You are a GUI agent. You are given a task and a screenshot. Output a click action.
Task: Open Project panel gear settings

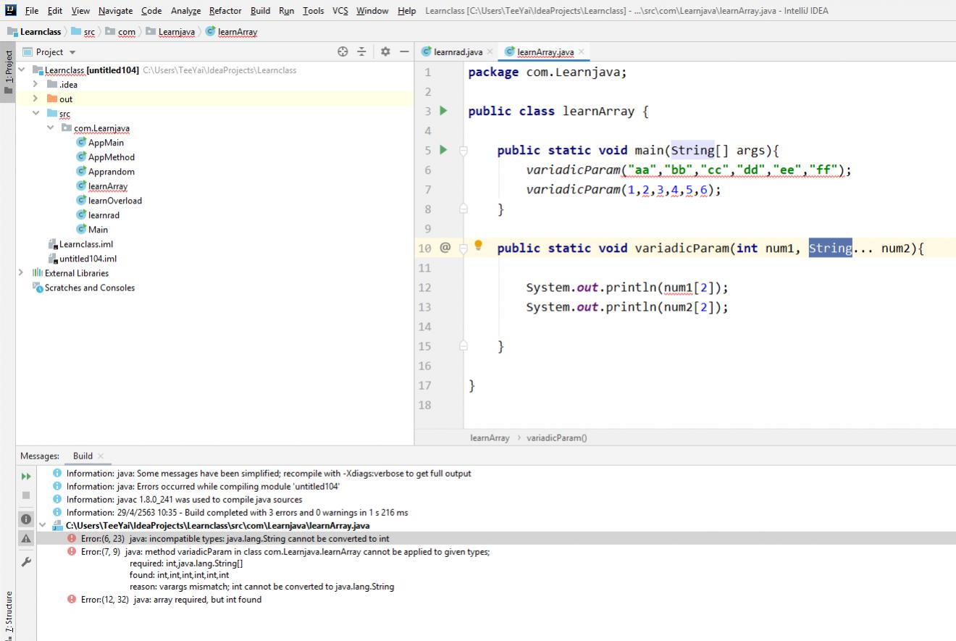[385, 52]
